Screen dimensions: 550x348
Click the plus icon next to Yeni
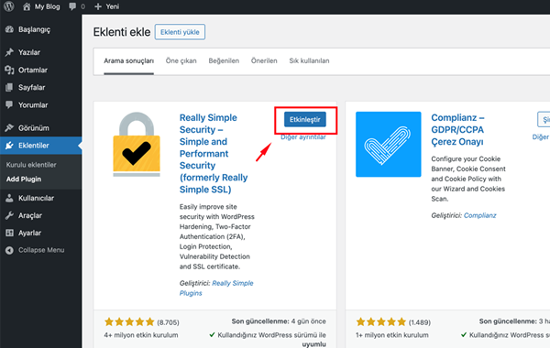[98, 6]
